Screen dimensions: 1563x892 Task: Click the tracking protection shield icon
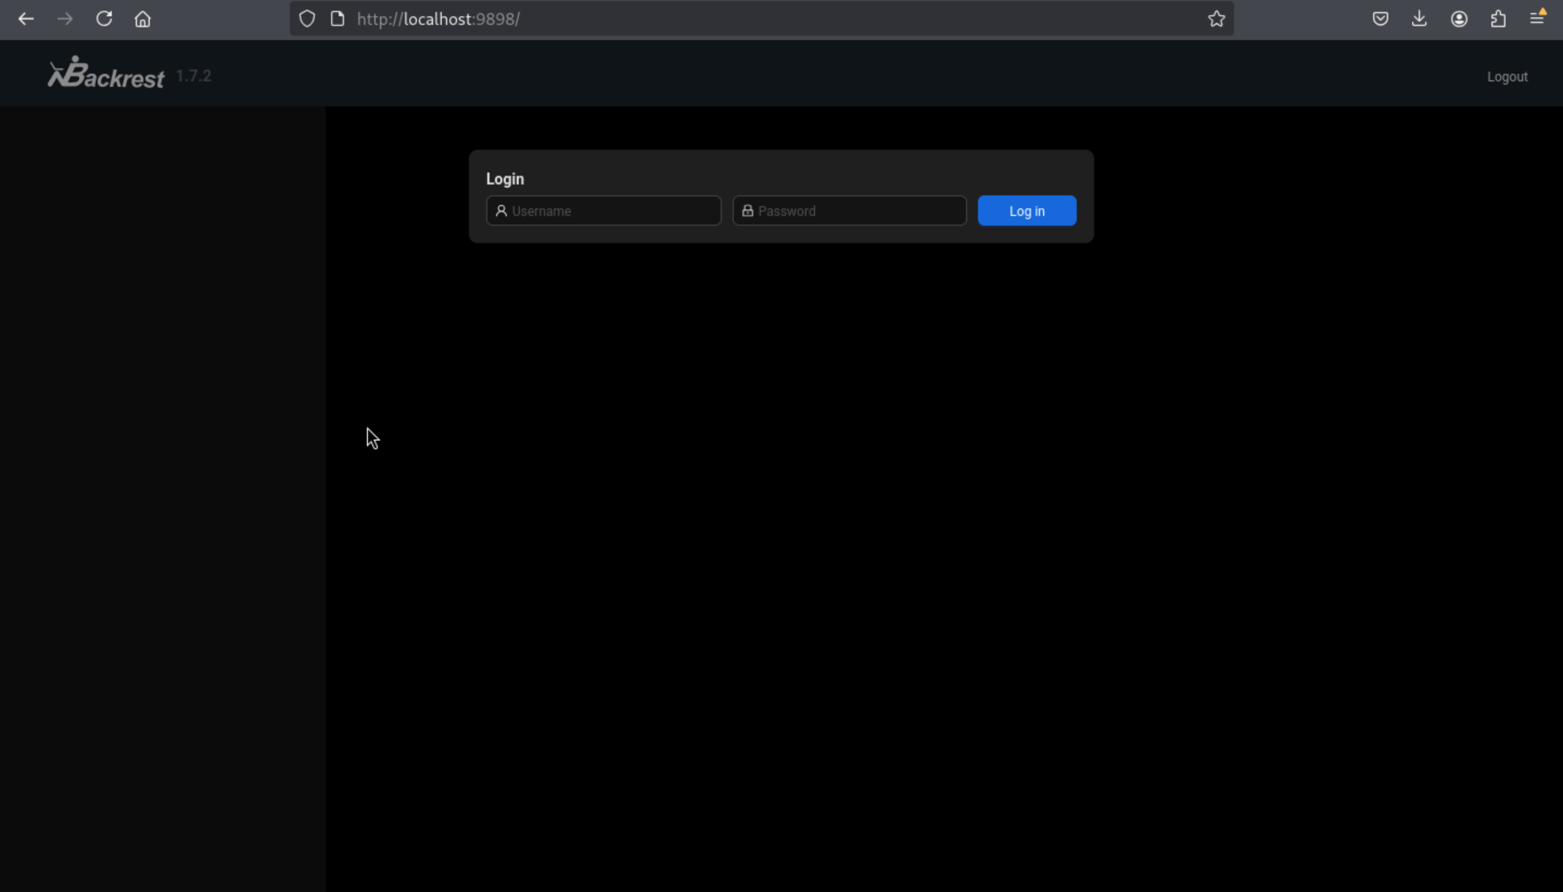pyautogui.click(x=307, y=19)
